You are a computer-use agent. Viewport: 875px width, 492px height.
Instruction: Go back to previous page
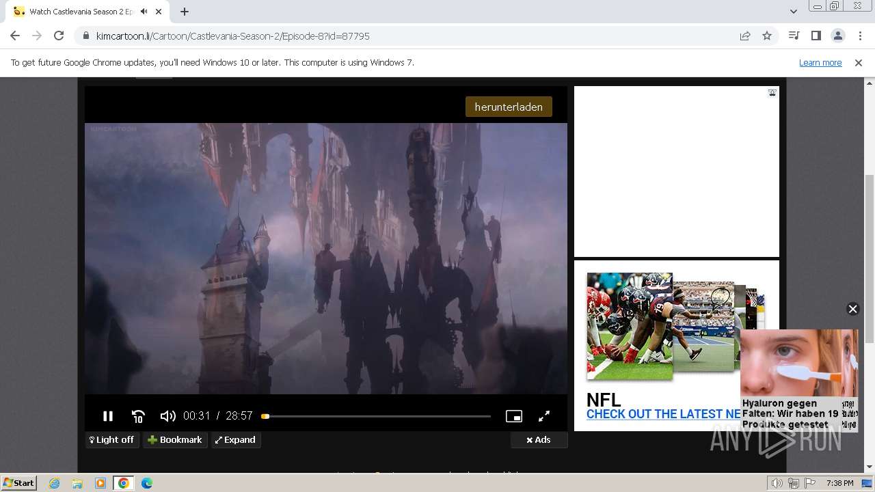coord(15,36)
